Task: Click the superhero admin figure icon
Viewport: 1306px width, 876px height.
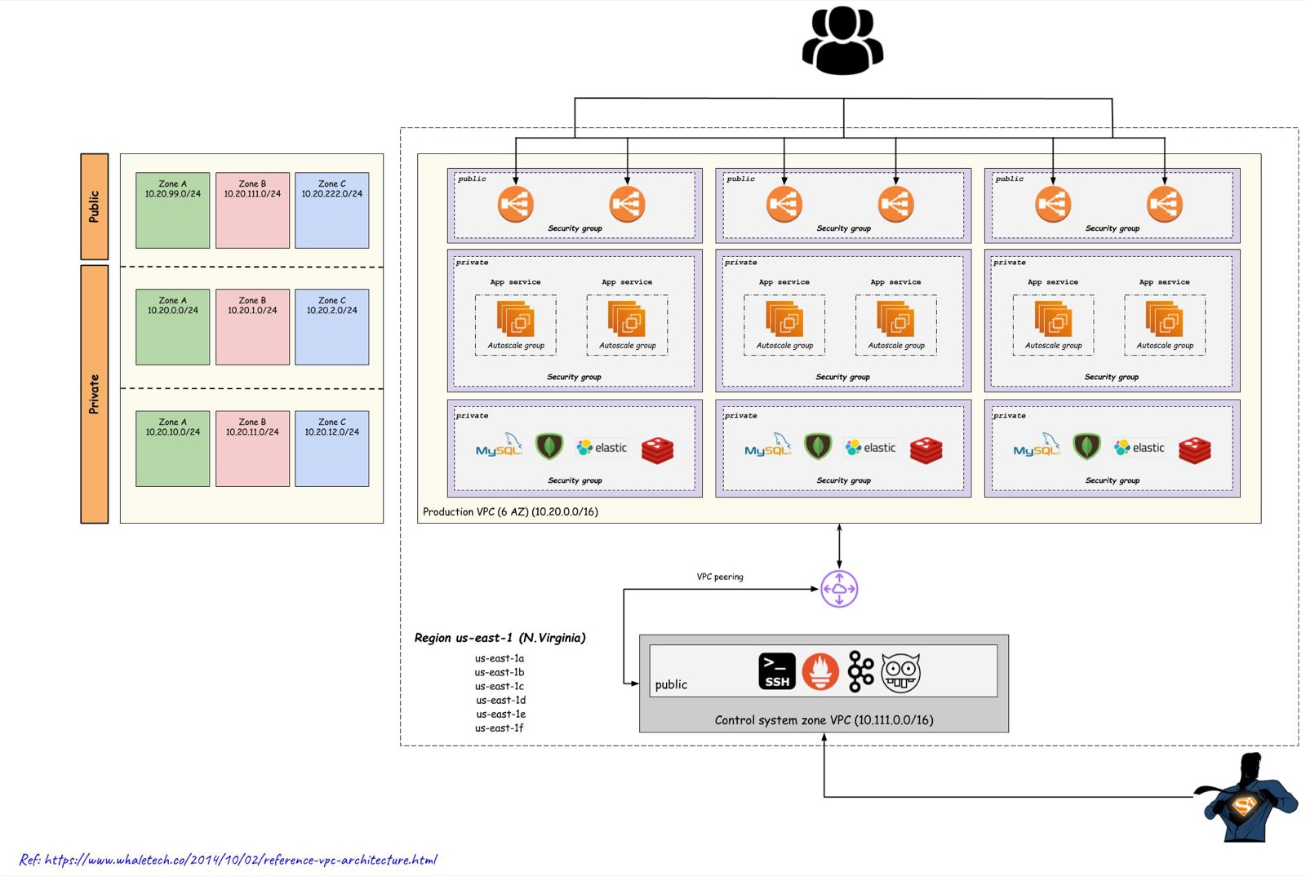Action: pos(1246,797)
